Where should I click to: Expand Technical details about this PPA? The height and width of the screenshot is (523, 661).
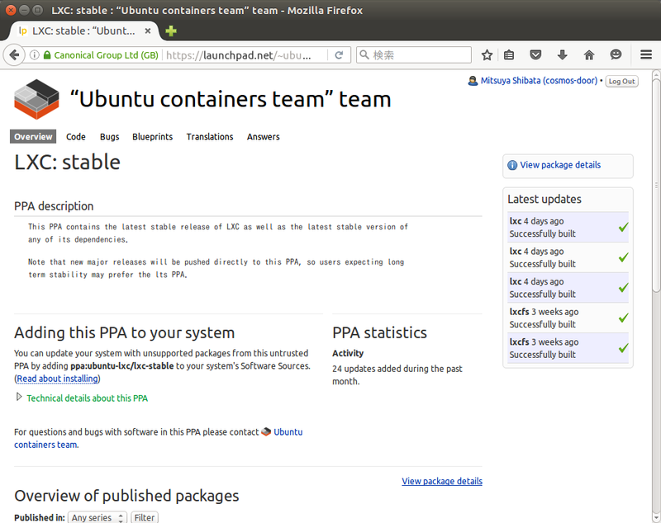click(x=18, y=397)
